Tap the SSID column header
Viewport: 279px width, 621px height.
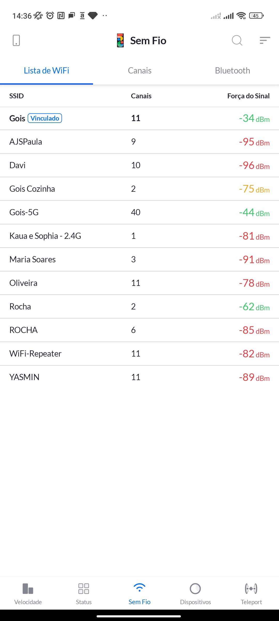pos(17,96)
